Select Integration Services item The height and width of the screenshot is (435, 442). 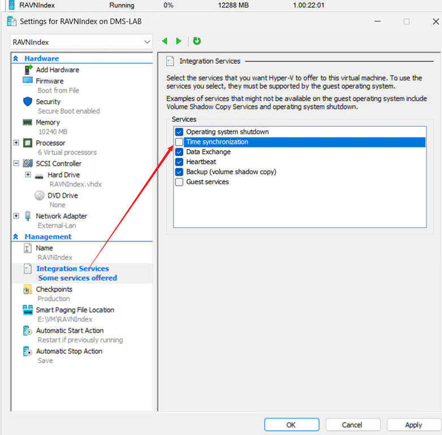coord(73,268)
